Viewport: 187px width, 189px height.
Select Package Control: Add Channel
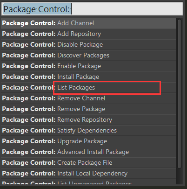pyautogui.click(x=88, y=23)
